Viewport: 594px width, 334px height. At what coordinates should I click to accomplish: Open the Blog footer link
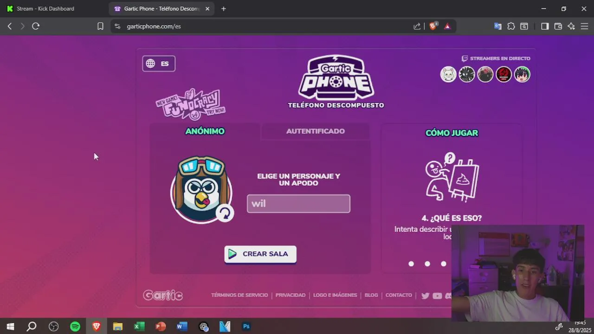coord(371,295)
